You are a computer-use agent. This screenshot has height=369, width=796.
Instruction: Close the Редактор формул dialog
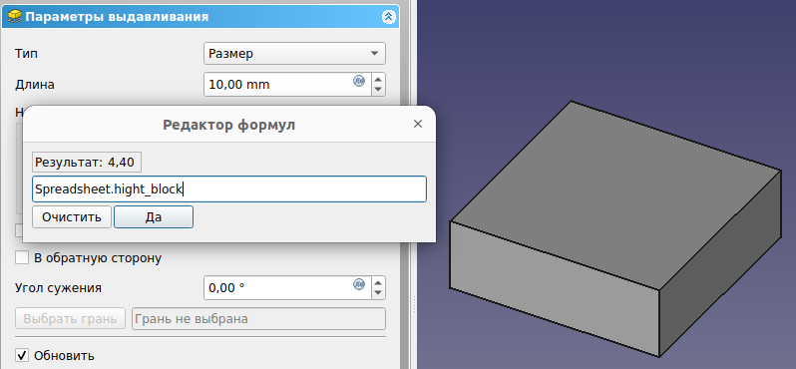(x=418, y=124)
